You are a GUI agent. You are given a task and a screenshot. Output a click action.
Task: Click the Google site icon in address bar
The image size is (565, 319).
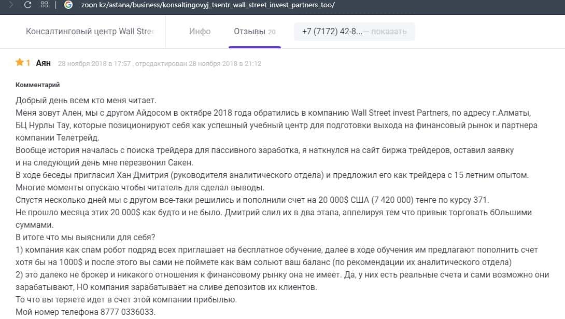(x=68, y=5)
